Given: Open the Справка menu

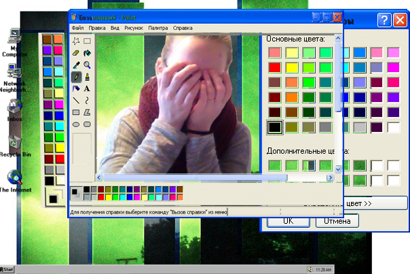Looking at the screenshot, I should 183,28.
